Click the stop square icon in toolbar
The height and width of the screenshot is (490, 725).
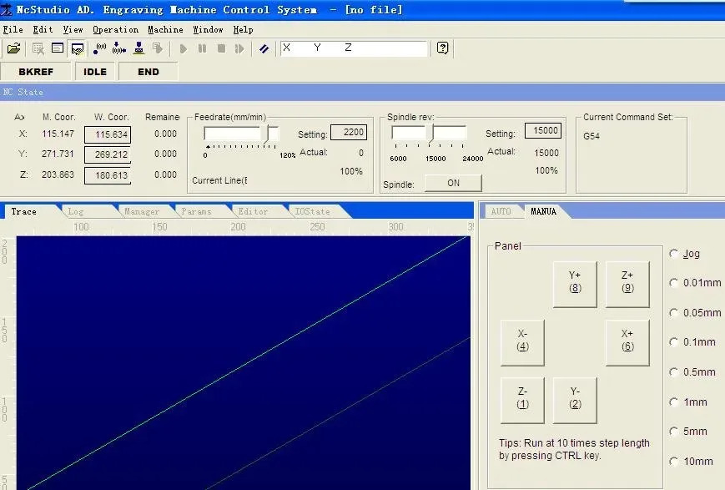(x=221, y=48)
